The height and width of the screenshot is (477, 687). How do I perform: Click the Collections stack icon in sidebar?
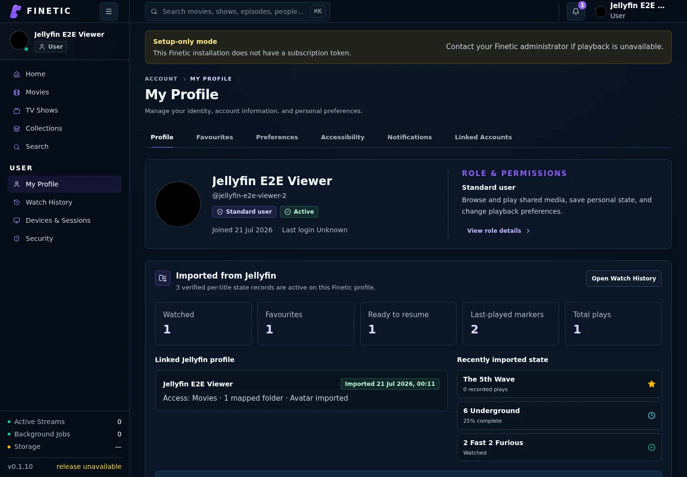pyautogui.click(x=17, y=129)
